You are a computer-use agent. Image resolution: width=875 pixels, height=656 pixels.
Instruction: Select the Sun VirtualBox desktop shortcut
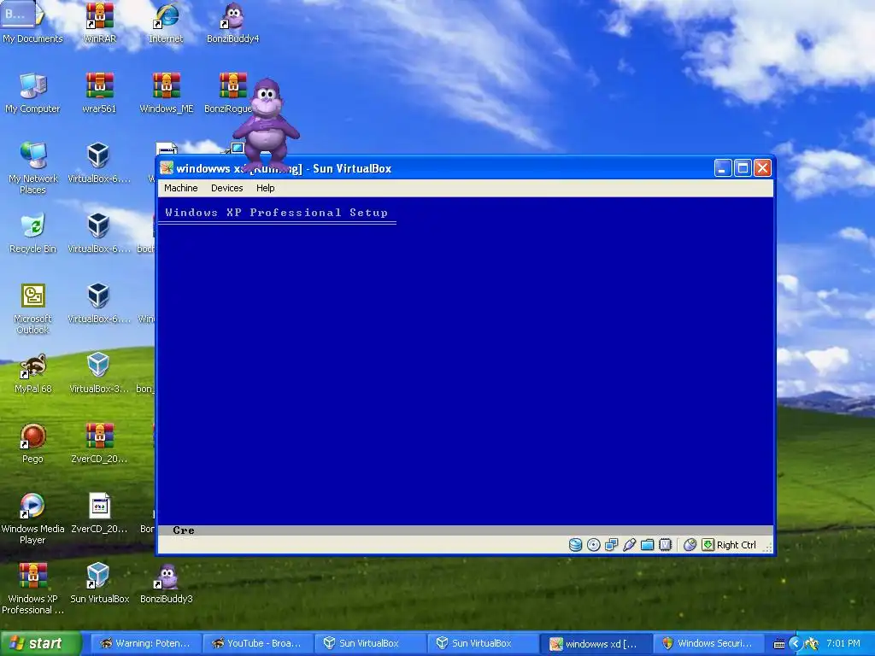click(x=99, y=583)
